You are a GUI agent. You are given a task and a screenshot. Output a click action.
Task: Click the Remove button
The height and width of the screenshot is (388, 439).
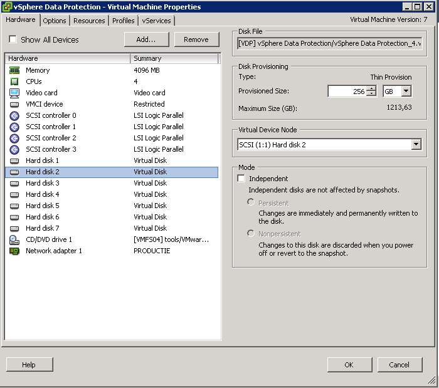coord(196,39)
